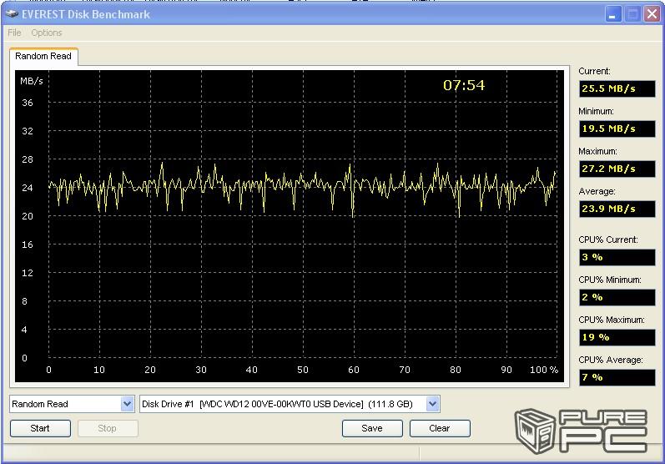The height and width of the screenshot is (464, 665).
Task: Open the Disk Drive #1 selection dropdown
Action: click(432, 404)
